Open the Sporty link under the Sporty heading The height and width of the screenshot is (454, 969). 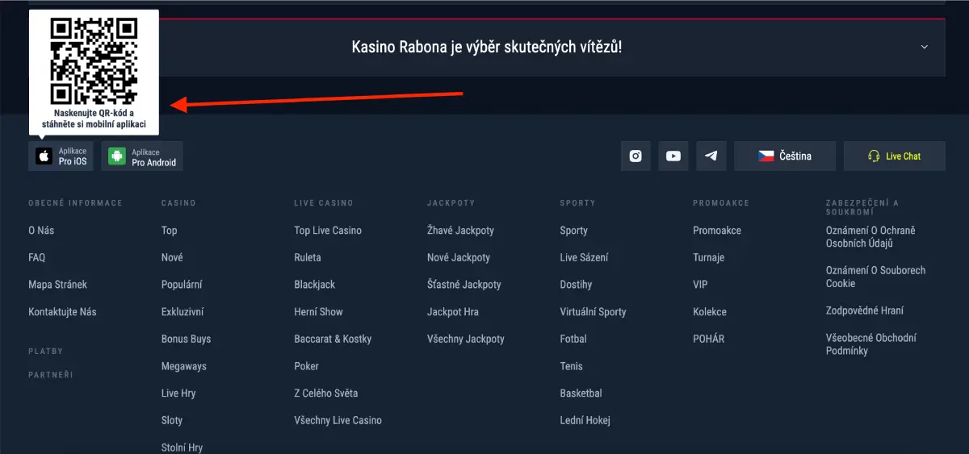pyautogui.click(x=574, y=231)
